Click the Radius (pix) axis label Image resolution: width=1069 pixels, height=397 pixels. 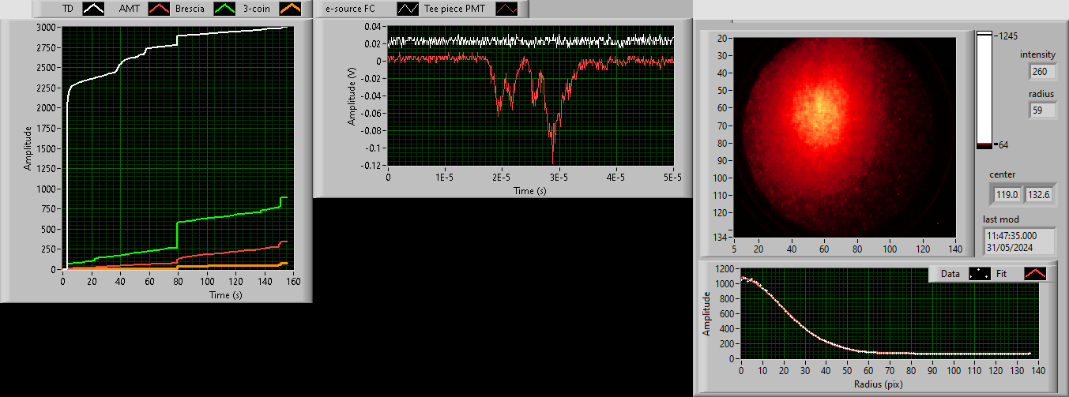tap(878, 384)
